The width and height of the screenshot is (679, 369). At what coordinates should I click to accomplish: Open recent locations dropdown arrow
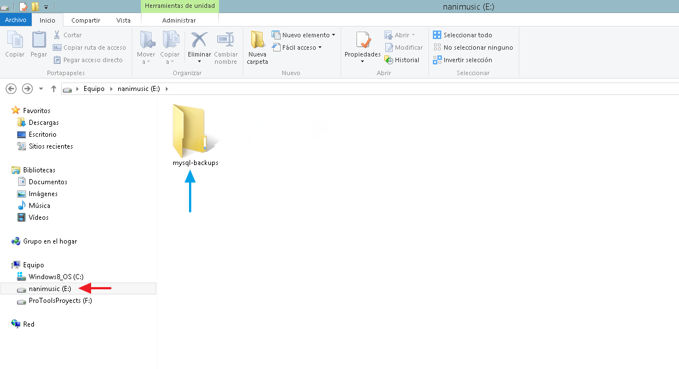(x=41, y=89)
